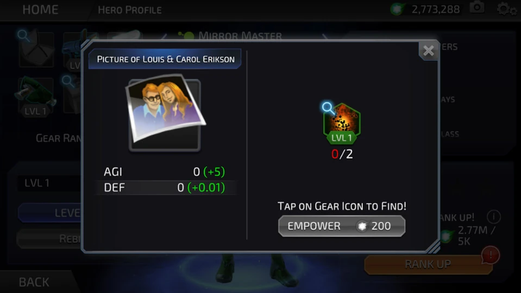Click the orange Rank Up button
The height and width of the screenshot is (293, 521).
428,264
